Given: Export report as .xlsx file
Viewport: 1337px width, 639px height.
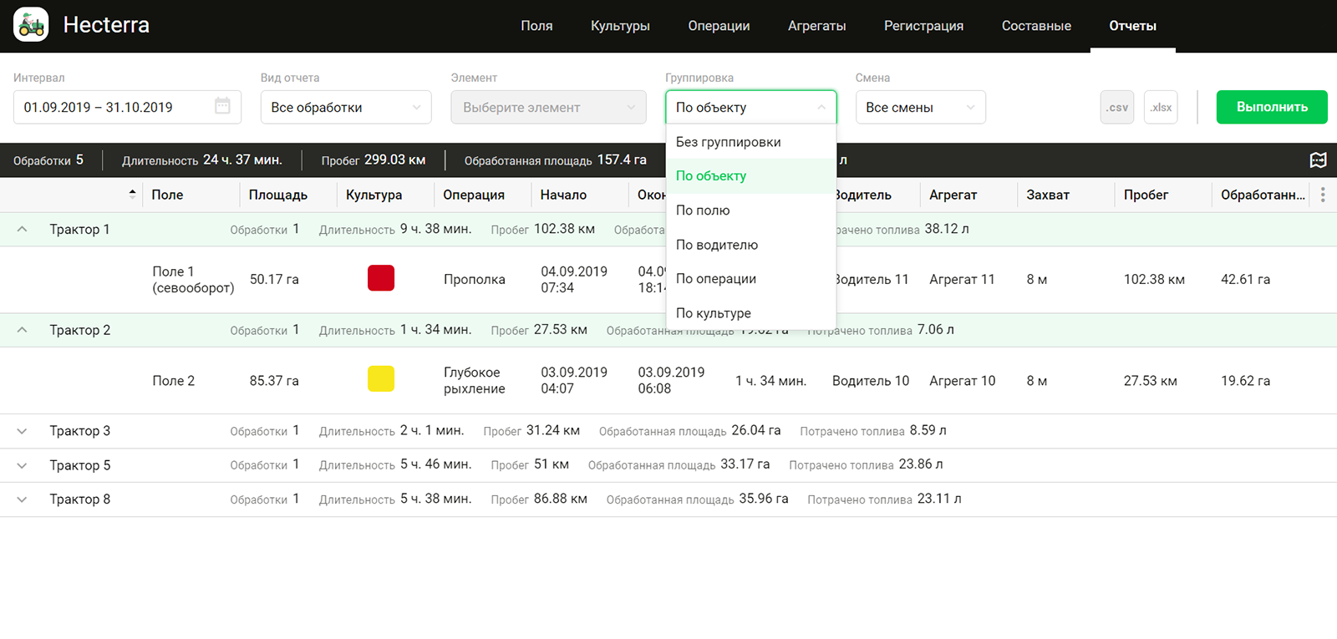Looking at the screenshot, I should pyautogui.click(x=1160, y=108).
